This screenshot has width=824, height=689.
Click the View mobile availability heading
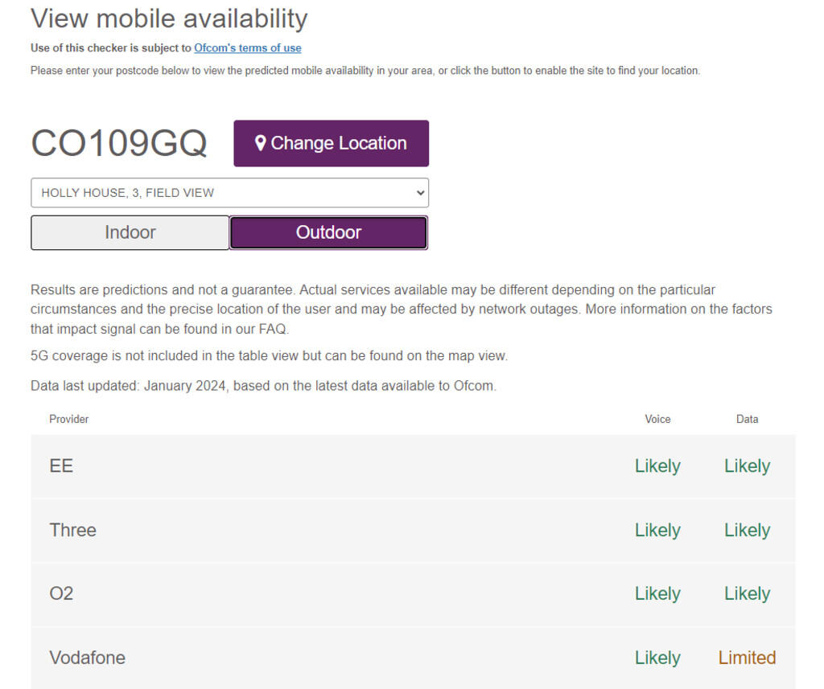pyautogui.click(x=169, y=18)
